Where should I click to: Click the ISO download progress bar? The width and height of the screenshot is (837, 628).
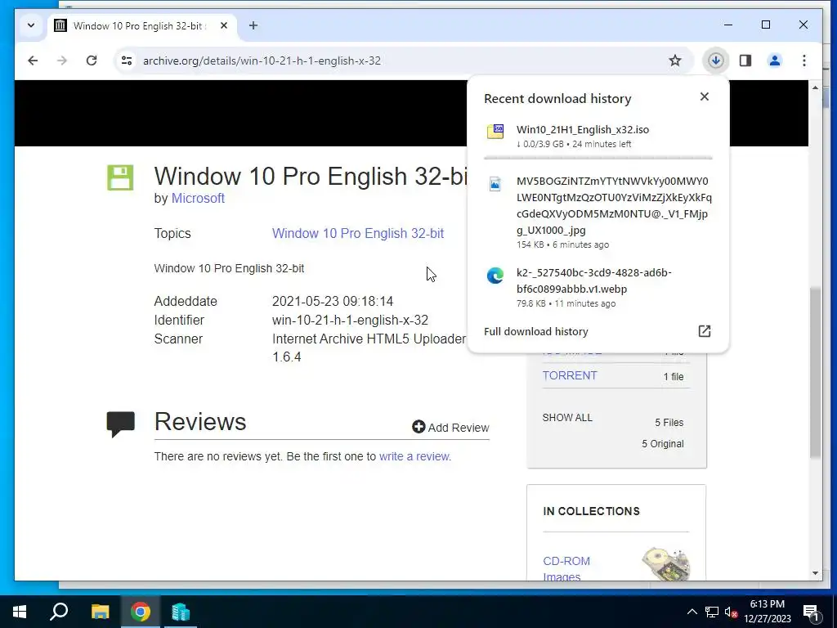tap(598, 158)
